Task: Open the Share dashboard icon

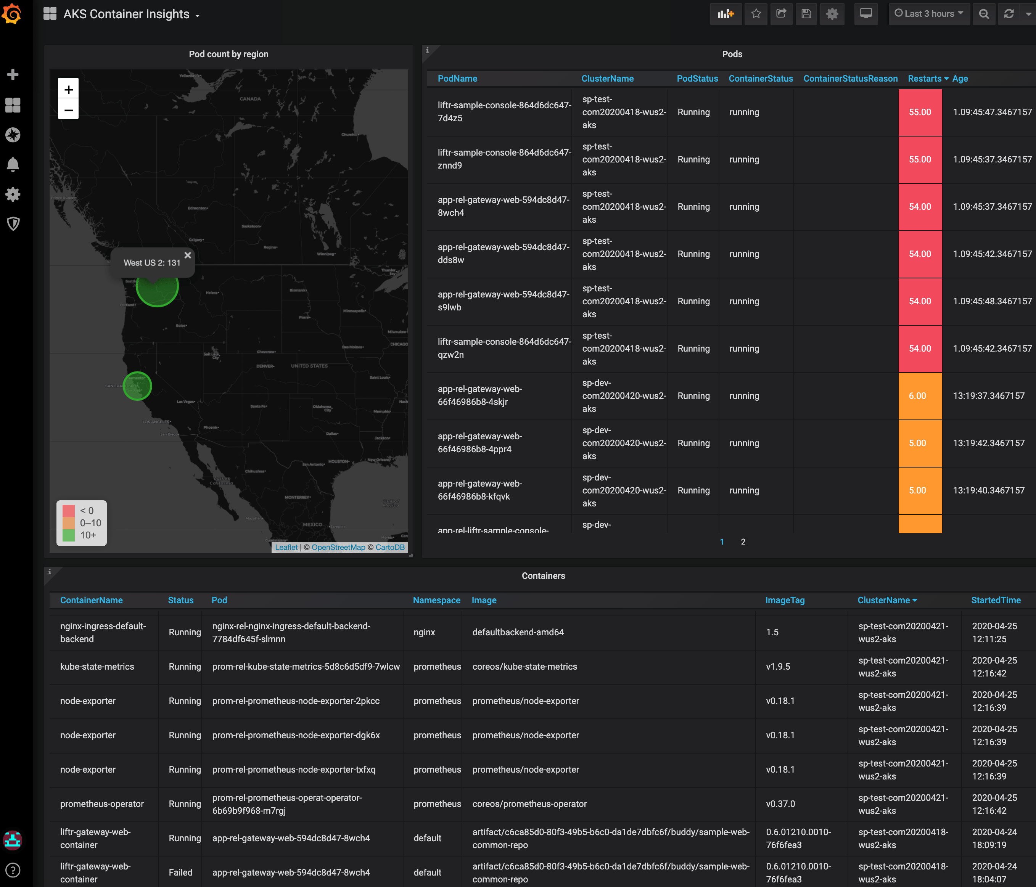Action: point(781,14)
